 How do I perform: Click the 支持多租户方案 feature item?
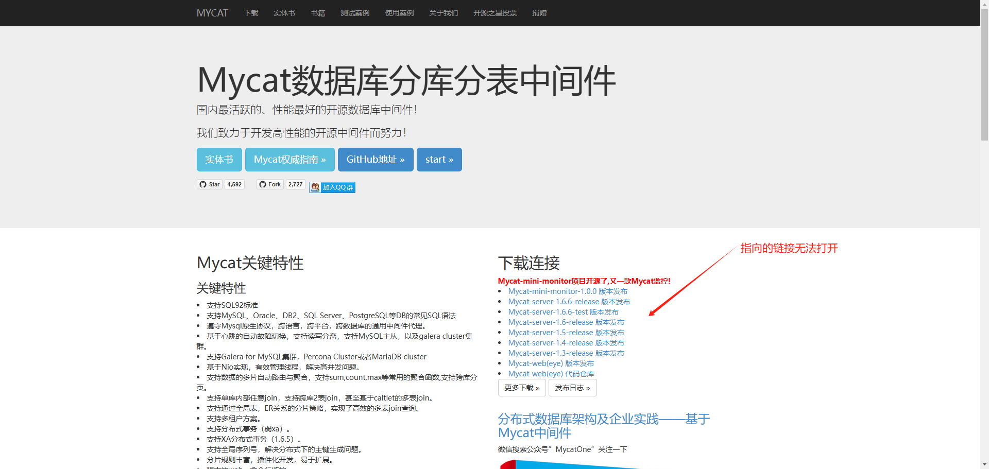234,419
